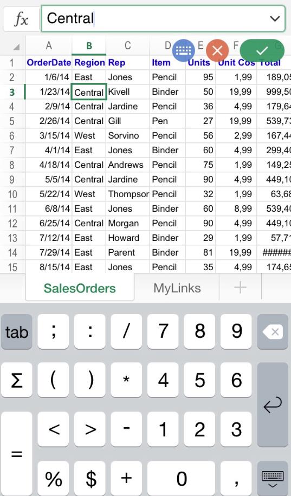Tap the tab key
This screenshot has width=291, height=496.
(x=16, y=332)
